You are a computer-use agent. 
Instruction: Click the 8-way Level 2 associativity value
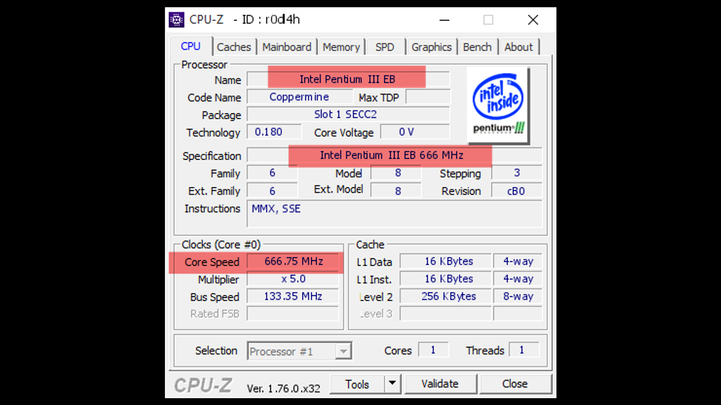pyautogui.click(x=518, y=296)
